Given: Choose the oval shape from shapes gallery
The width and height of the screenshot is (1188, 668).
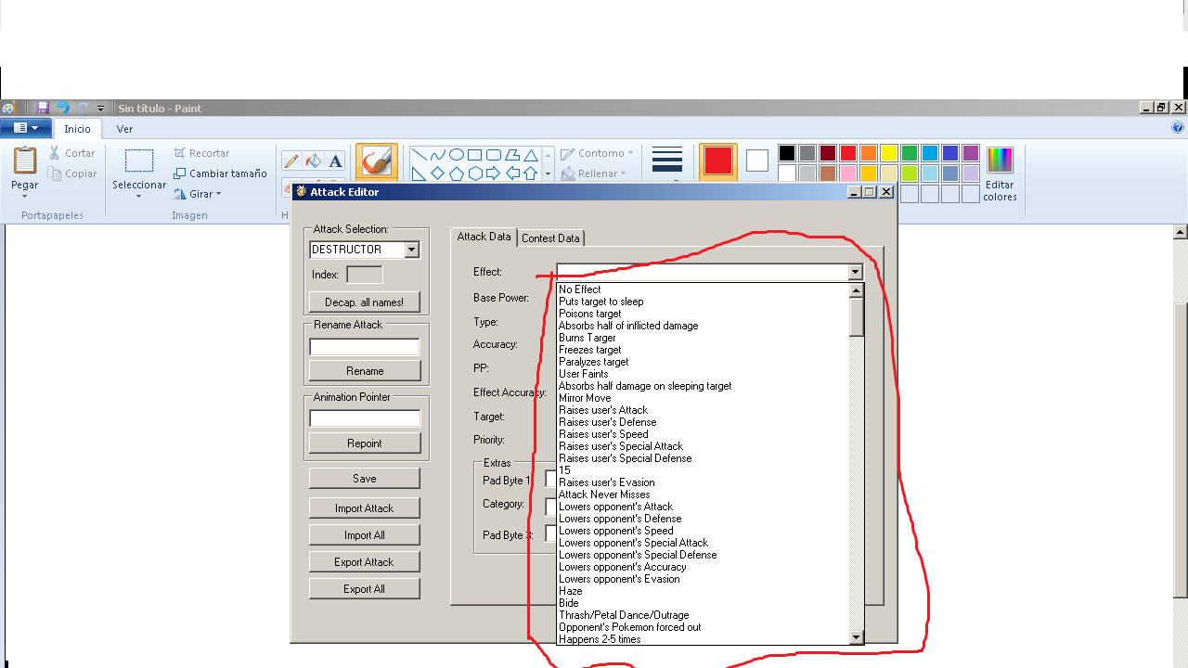Looking at the screenshot, I should pos(457,155).
